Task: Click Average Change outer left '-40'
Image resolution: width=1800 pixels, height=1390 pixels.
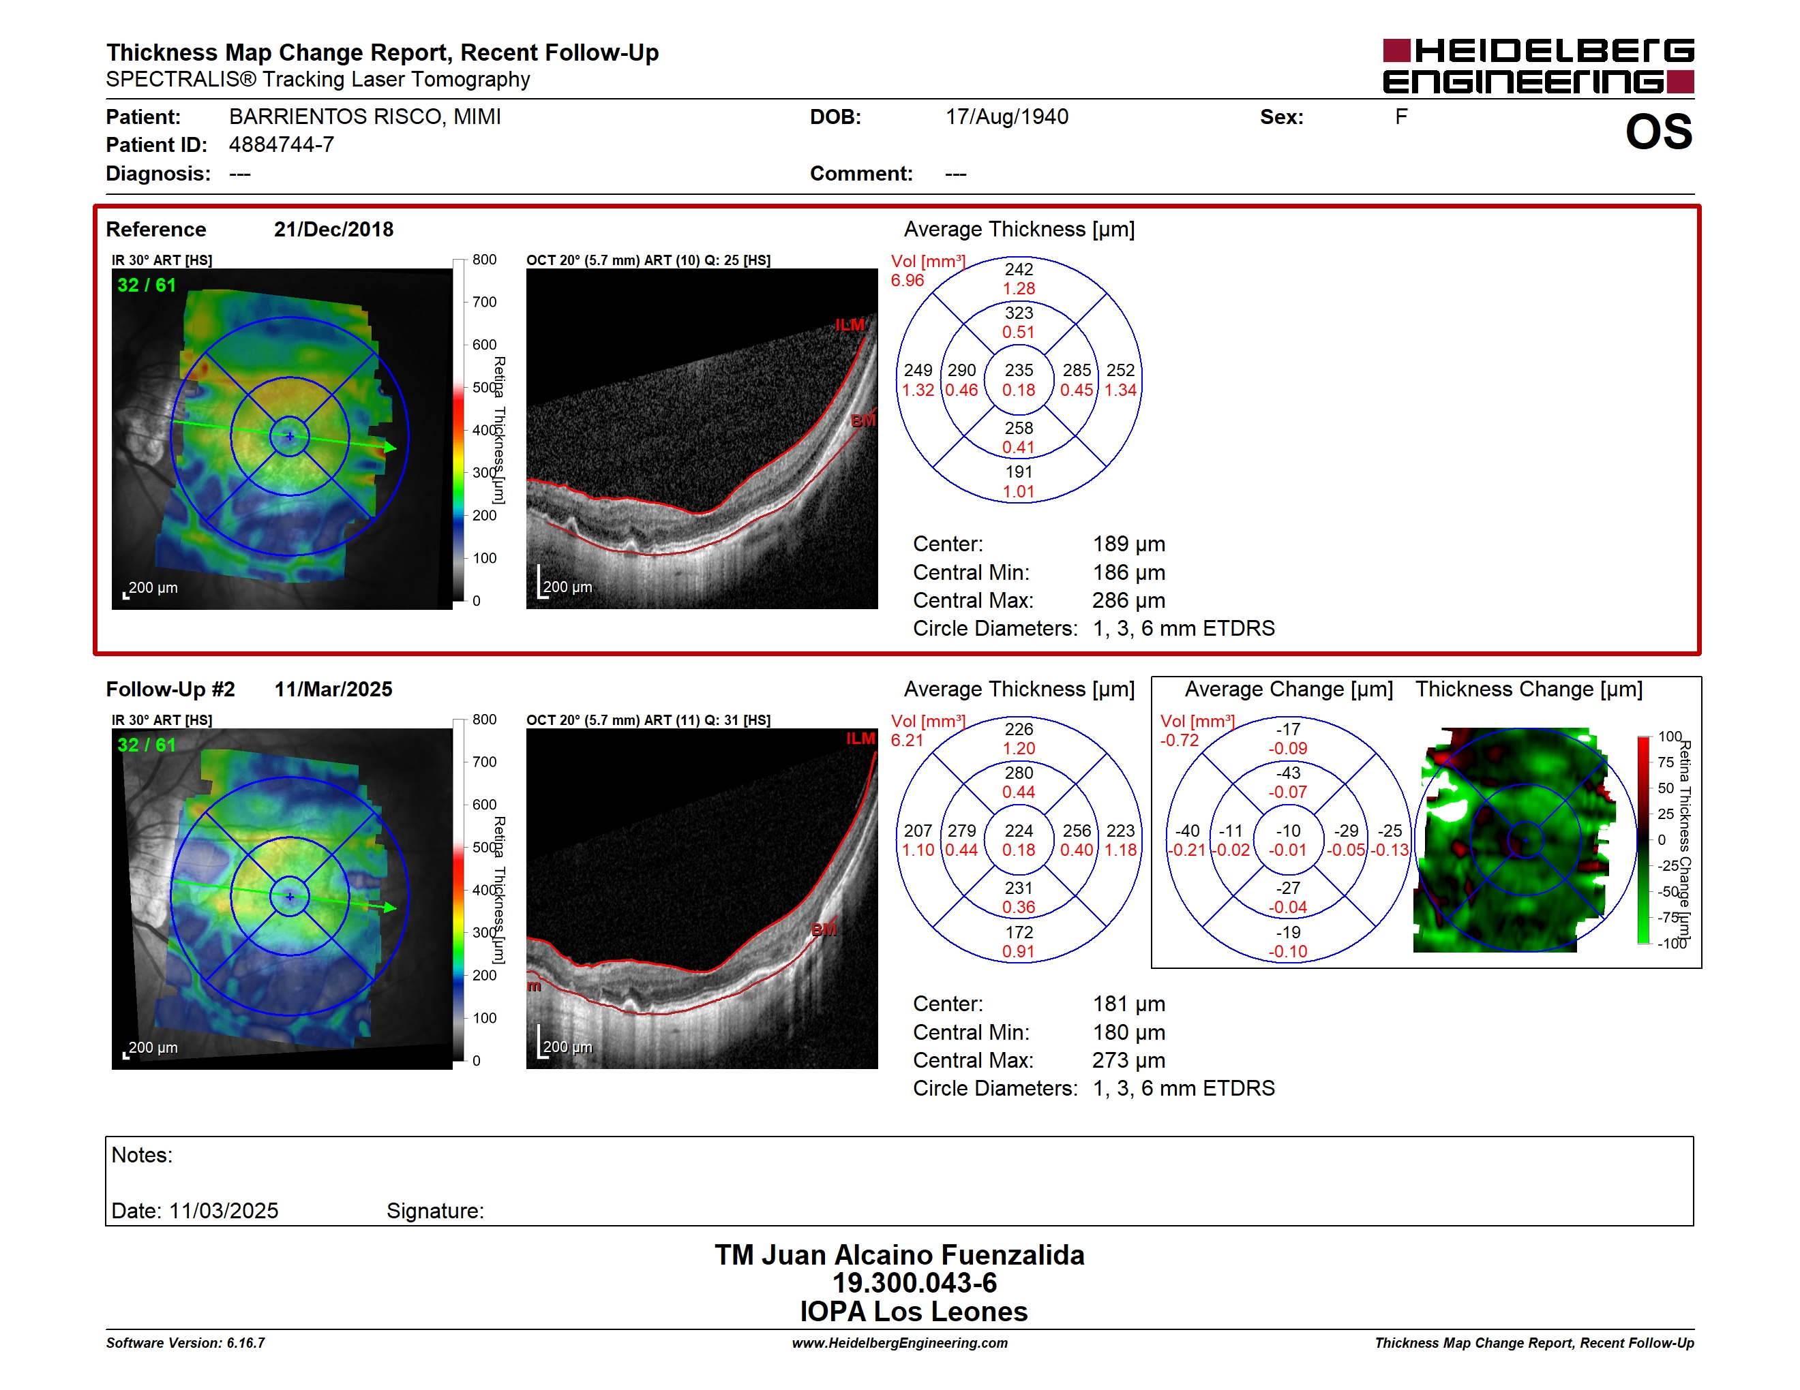Action: [1188, 831]
